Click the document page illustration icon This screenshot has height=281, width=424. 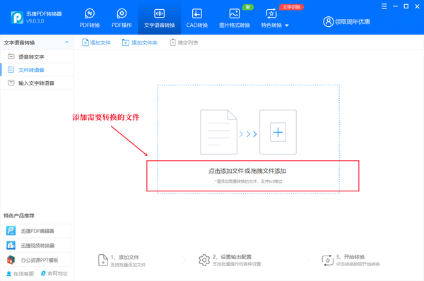click(218, 132)
